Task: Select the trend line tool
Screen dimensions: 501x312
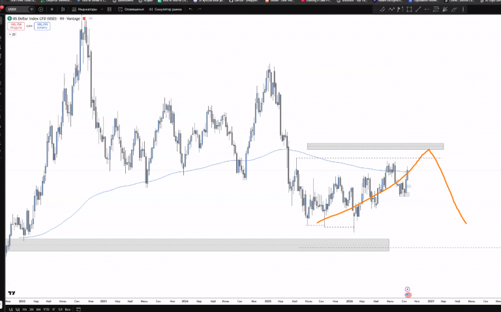Action: (x=418, y=9)
